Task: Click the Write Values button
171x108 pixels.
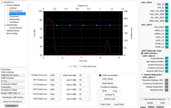Action: pos(108,79)
